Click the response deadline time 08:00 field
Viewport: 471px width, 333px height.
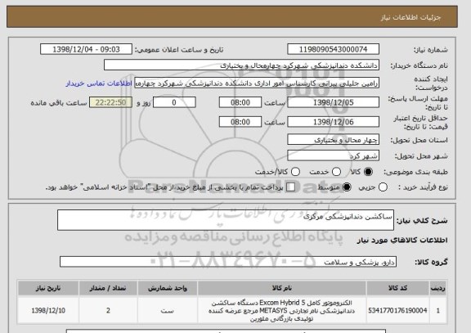click(240, 102)
